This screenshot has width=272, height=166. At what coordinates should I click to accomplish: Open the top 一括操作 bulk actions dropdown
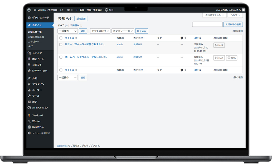[x=67, y=31]
